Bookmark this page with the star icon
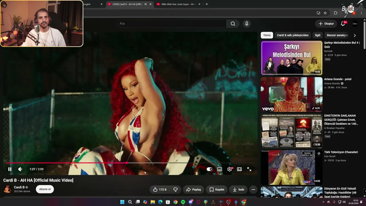Image resolution: width=366 pixels, height=206 pixels. pos(325,13)
